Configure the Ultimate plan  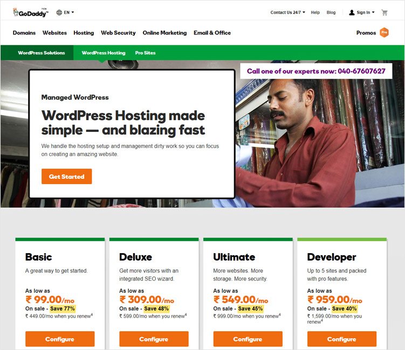pos(248,339)
